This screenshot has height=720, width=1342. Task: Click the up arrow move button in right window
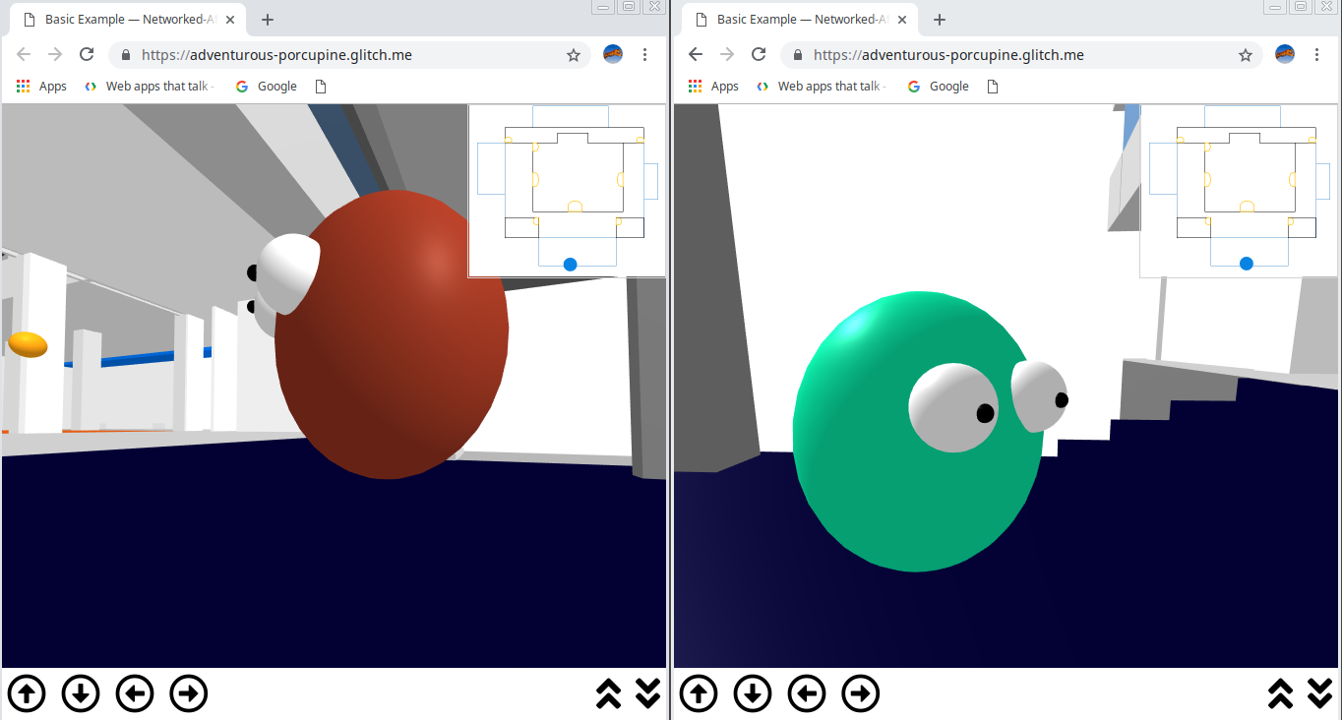[x=699, y=694]
